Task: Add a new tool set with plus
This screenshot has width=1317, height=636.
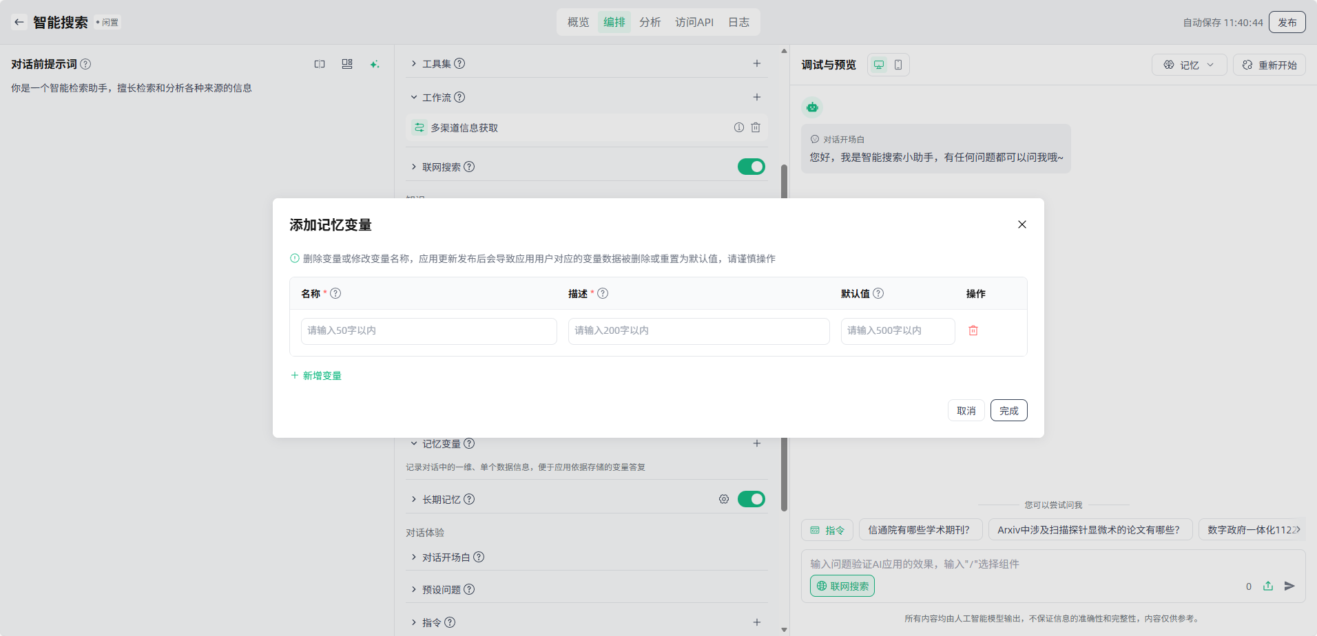Action: [756, 63]
